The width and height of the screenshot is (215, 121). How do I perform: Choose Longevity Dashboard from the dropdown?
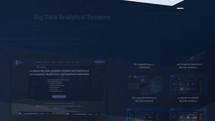(x=41, y=67)
